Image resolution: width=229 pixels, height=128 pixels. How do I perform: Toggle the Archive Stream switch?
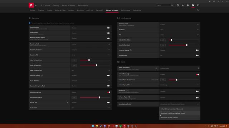[x=198, y=55]
